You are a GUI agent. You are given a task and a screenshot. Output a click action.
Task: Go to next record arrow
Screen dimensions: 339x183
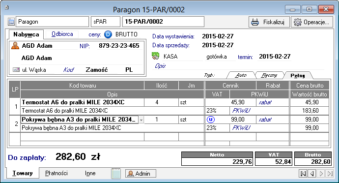[321, 174]
